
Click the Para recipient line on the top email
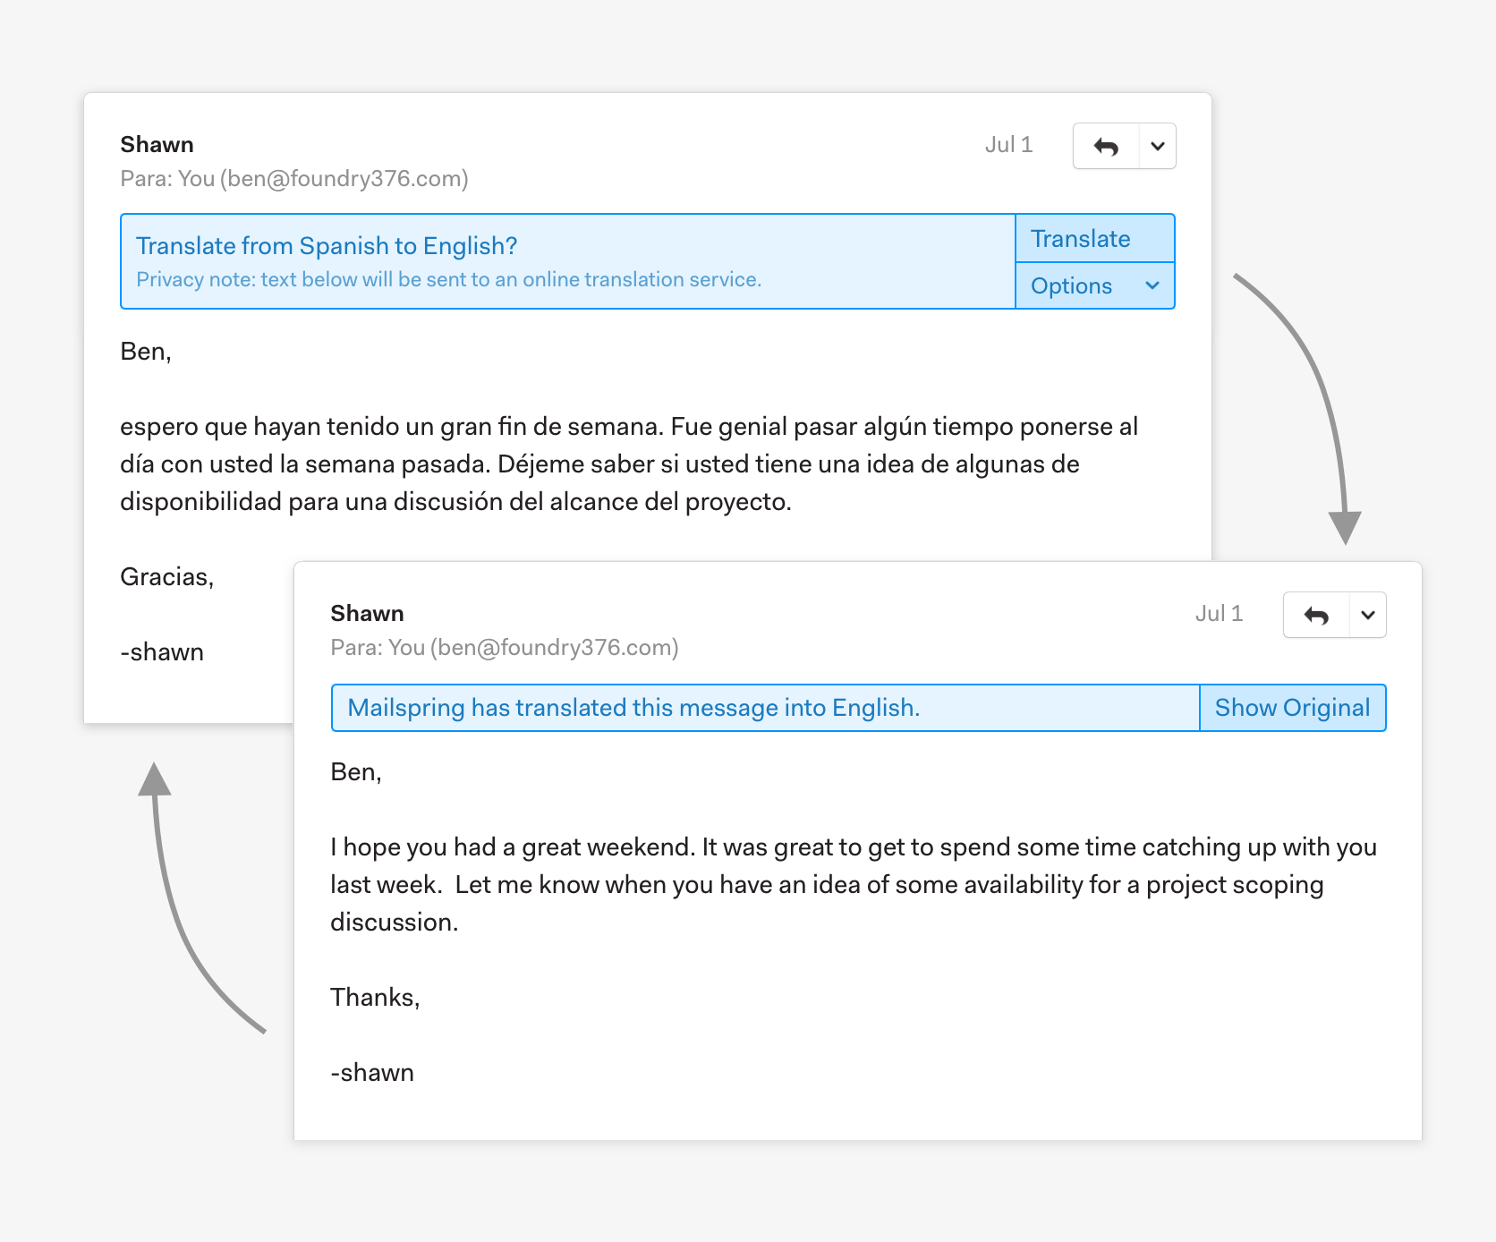point(295,179)
